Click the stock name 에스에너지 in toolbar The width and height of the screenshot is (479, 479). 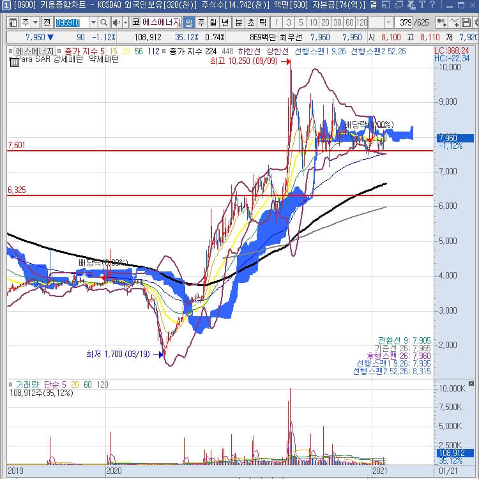tap(161, 22)
